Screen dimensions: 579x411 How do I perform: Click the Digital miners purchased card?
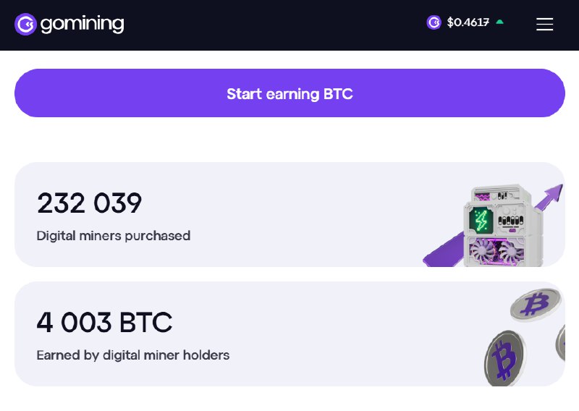coord(289,214)
